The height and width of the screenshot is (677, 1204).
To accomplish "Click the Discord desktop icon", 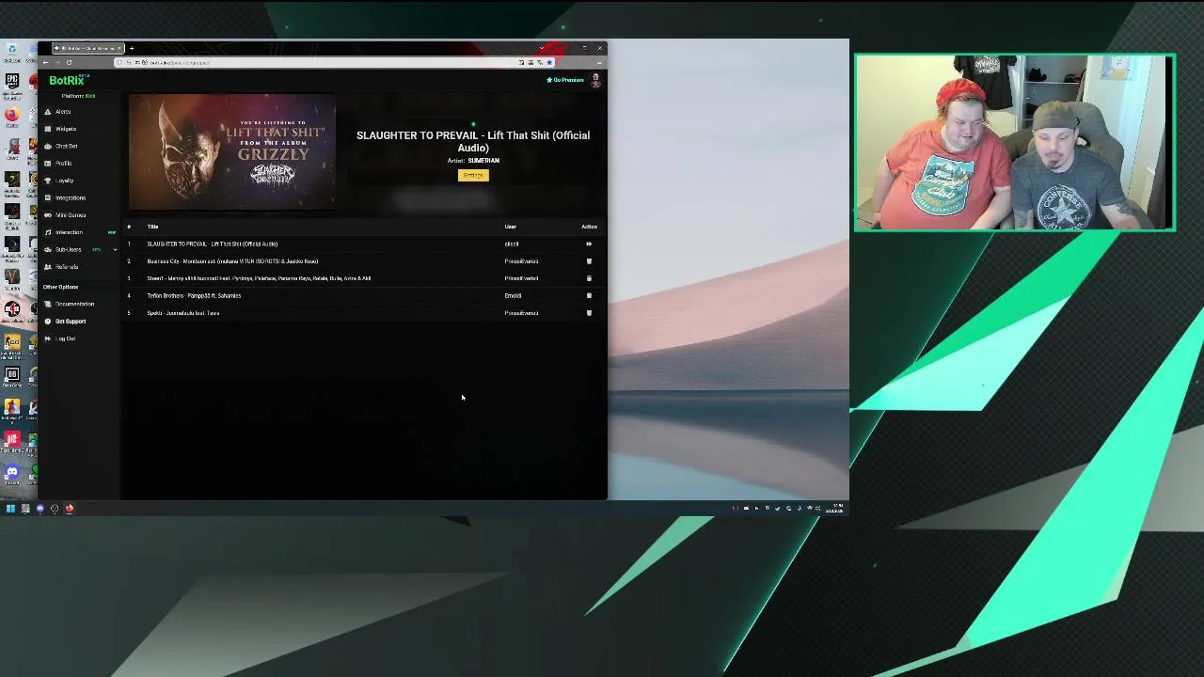I will coord(11,474).
